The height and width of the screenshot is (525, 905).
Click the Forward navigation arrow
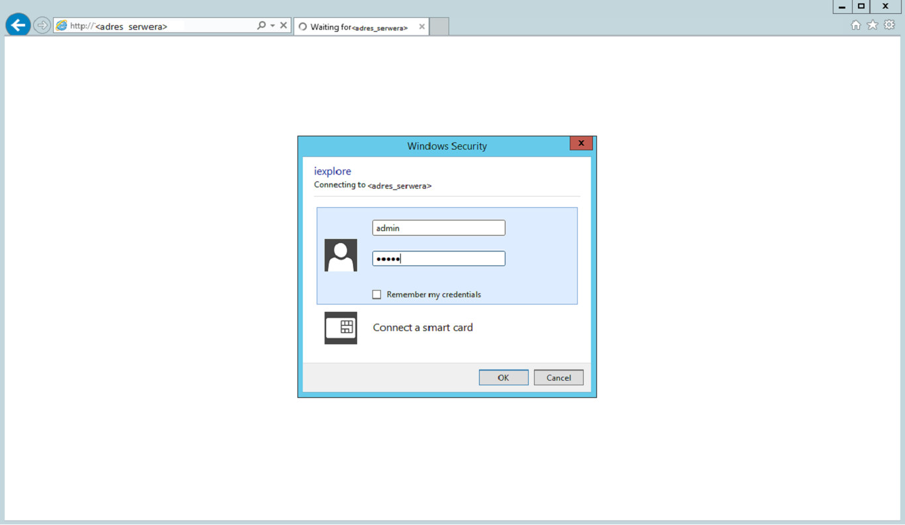click(42, 25)
